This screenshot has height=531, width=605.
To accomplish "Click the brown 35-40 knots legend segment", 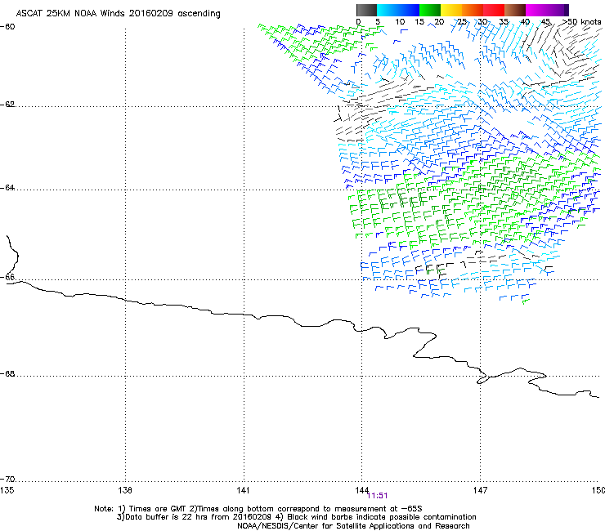I will point(515,10).
